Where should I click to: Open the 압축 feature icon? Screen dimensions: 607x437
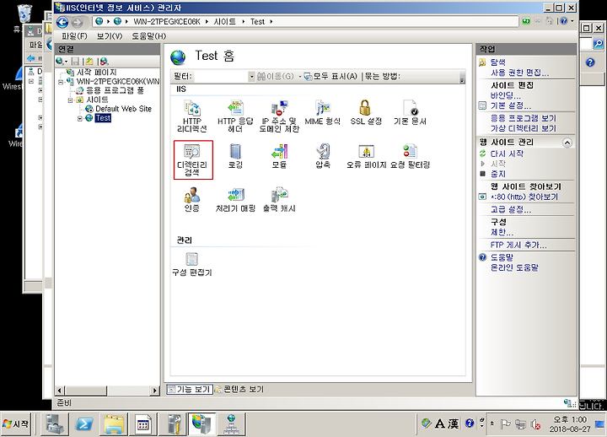click(322, 156)
